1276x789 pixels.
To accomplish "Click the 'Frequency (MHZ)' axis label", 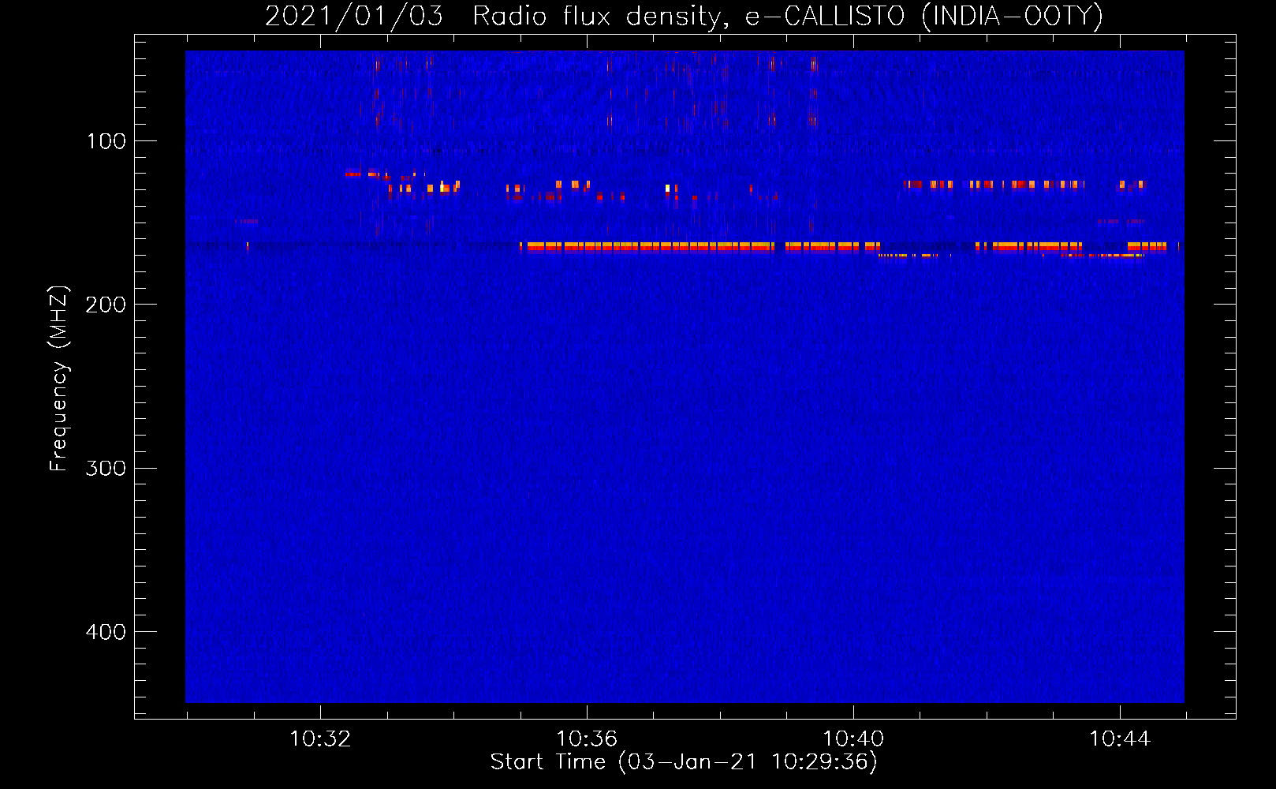I will pyautogui.click(x=59, y=378).
